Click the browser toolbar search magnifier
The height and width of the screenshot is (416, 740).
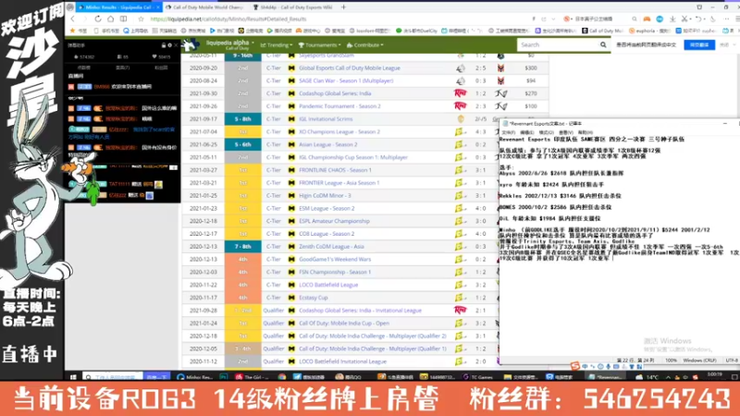pos(634,18)
